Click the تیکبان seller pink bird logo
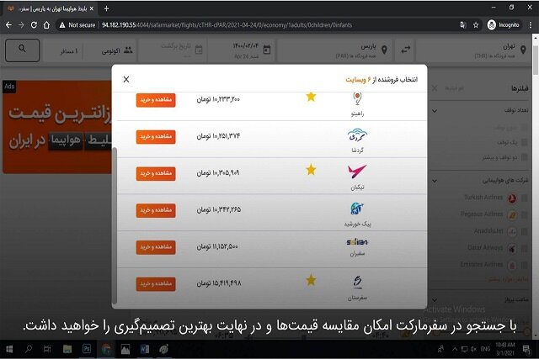 click(357, 172)
